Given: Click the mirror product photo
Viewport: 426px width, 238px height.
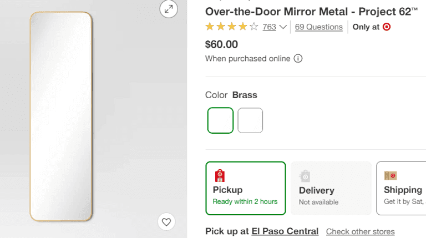Looking at the screenshot, I should coord(61,117).
